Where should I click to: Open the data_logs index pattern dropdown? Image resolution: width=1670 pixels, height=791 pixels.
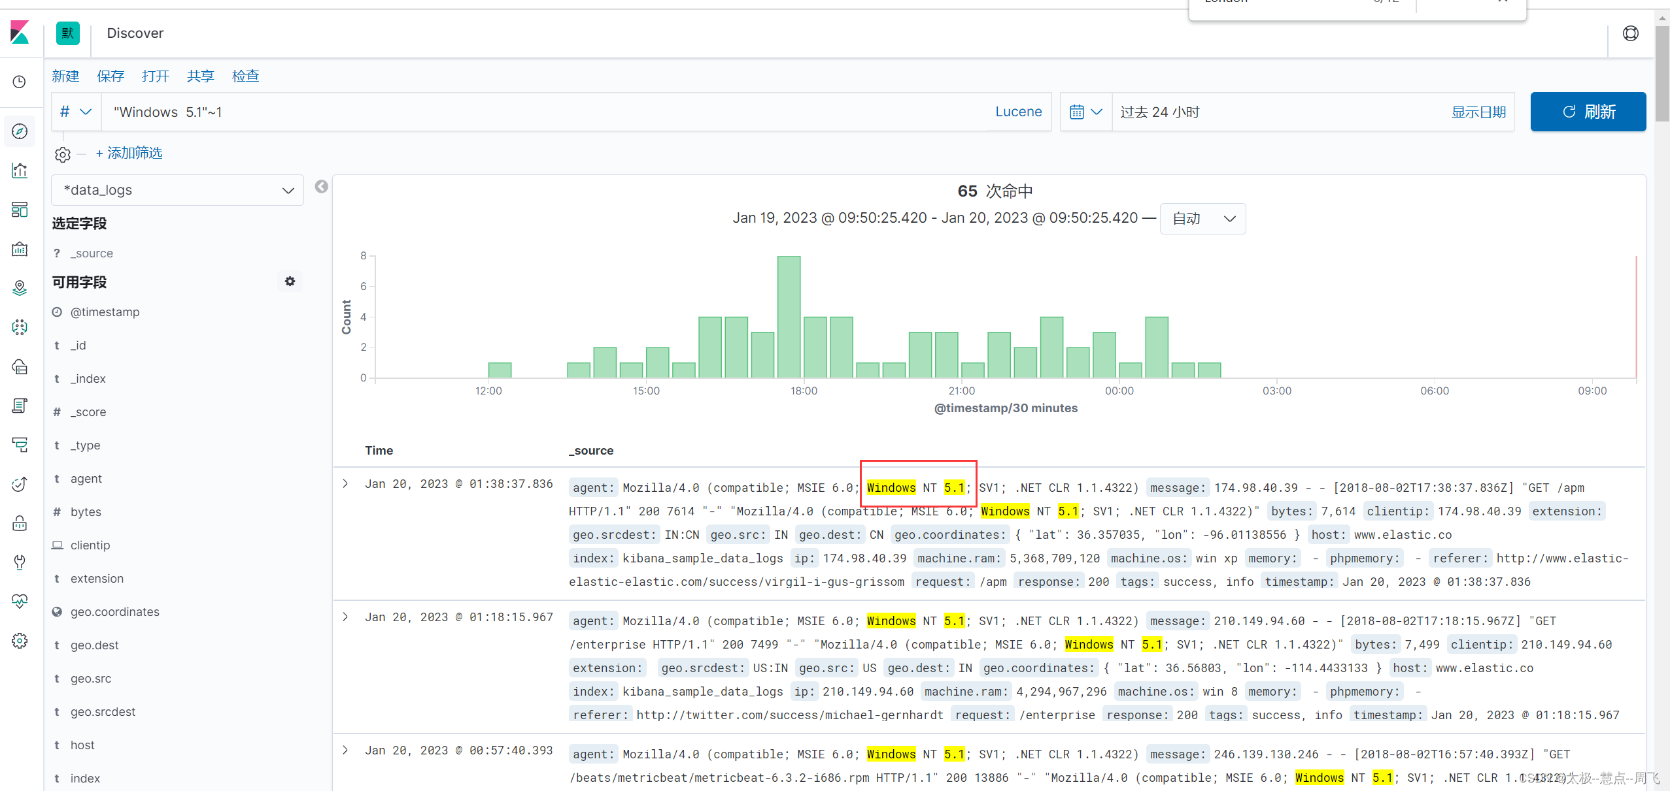[177, 190]
